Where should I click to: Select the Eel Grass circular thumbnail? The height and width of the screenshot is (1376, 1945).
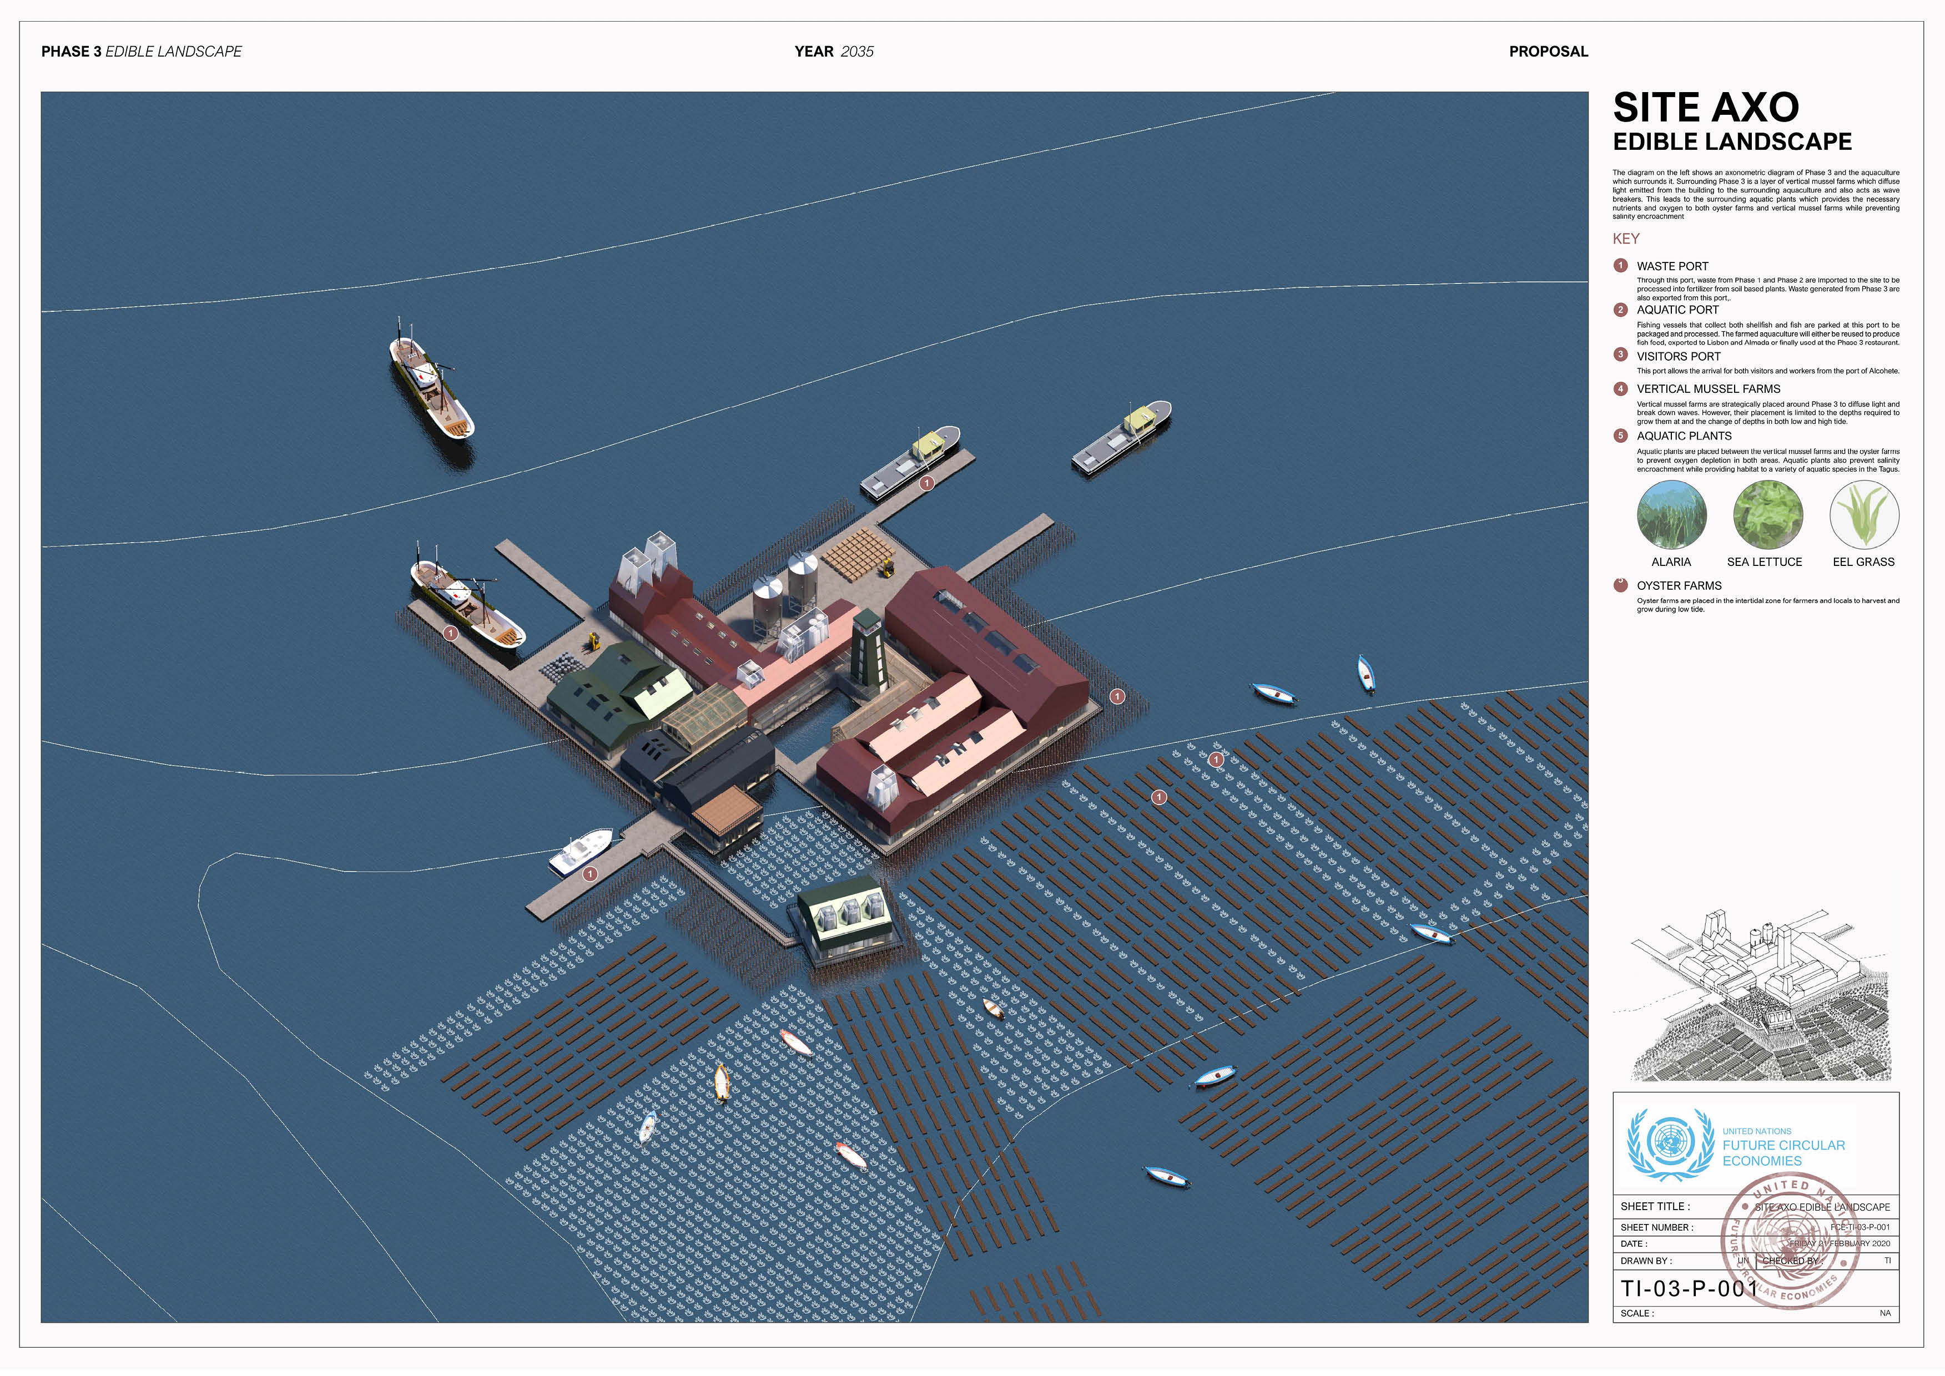pos(1863,515)
